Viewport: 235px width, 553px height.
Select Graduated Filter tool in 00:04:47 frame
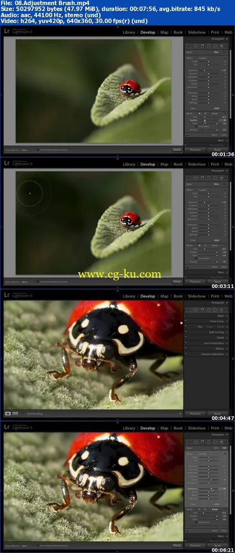209,310
